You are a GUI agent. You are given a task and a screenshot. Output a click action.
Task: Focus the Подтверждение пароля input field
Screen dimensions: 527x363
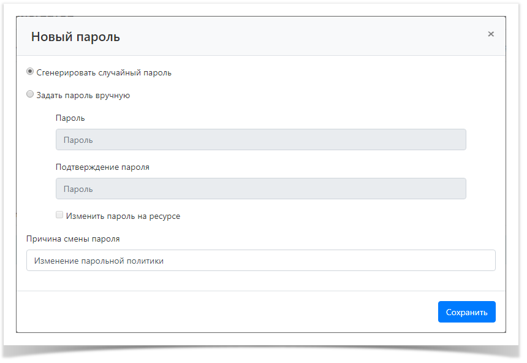point(260,189)
